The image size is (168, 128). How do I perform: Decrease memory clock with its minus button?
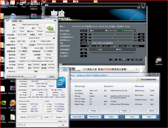coord(90,40)
